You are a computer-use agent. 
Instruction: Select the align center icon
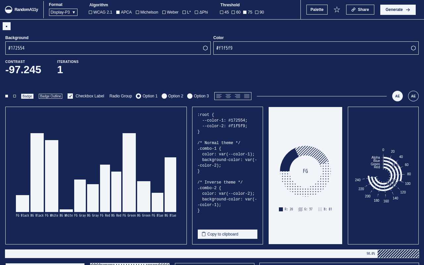point(228,96)
